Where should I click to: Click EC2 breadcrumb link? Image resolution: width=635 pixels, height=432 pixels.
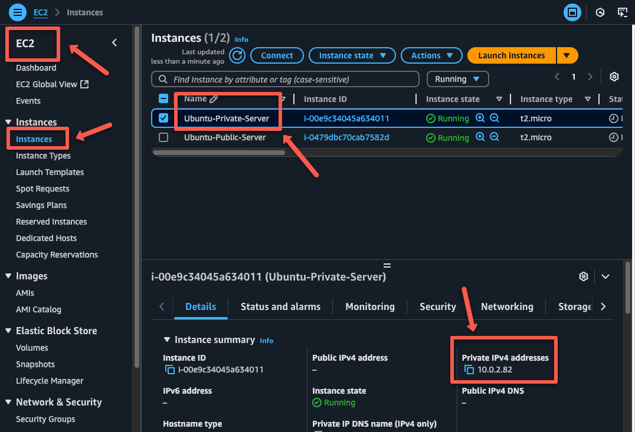[41, 12]
